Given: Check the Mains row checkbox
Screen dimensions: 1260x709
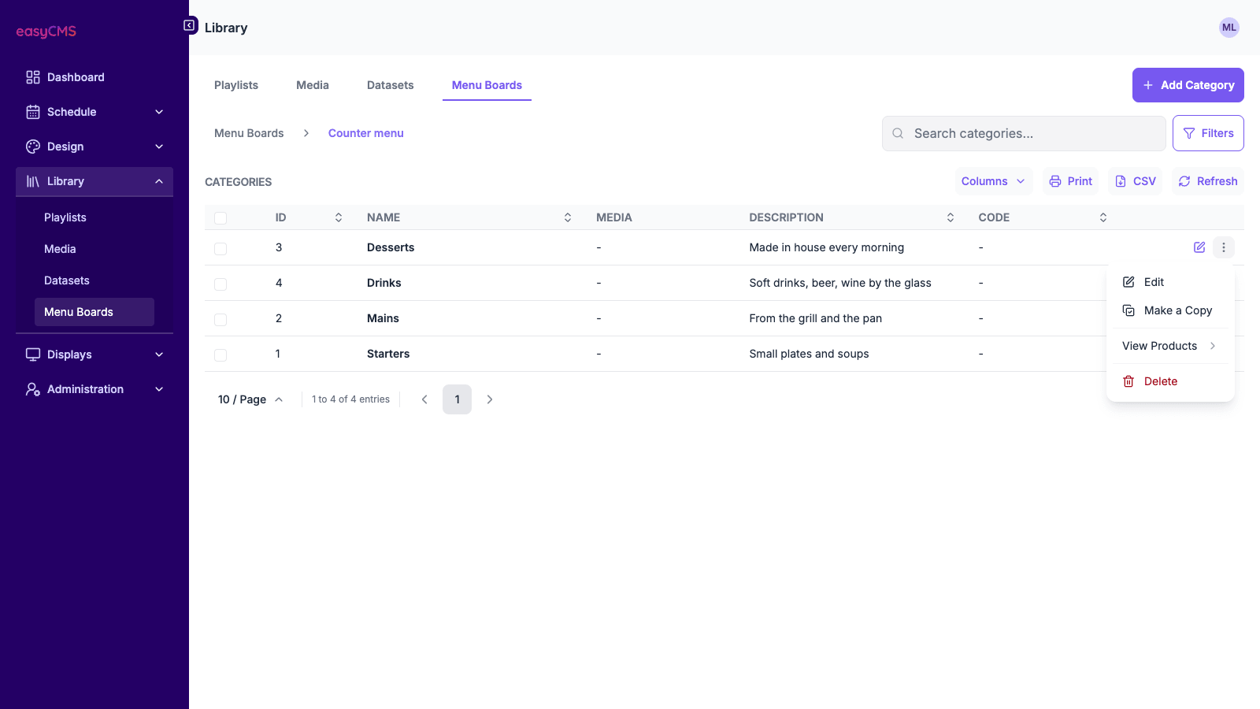Looking at the screenshot, I should tap(220, 319).
